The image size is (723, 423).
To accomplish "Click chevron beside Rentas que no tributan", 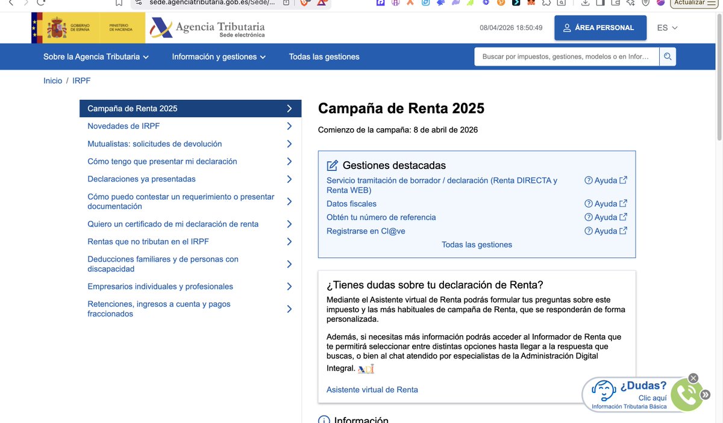I will 289,242.
